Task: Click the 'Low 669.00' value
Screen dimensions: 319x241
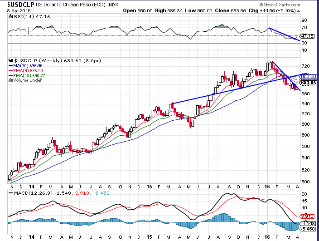Action: coord(198,10)
